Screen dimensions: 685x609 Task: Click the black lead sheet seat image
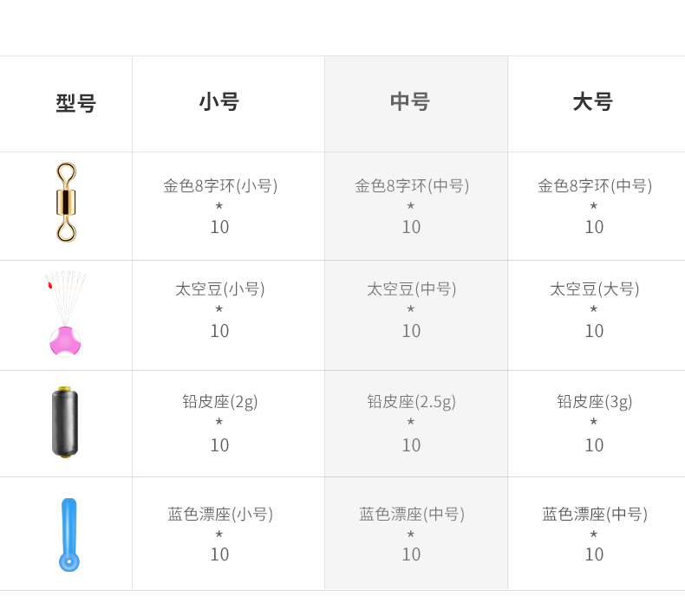tap(65, 423)
